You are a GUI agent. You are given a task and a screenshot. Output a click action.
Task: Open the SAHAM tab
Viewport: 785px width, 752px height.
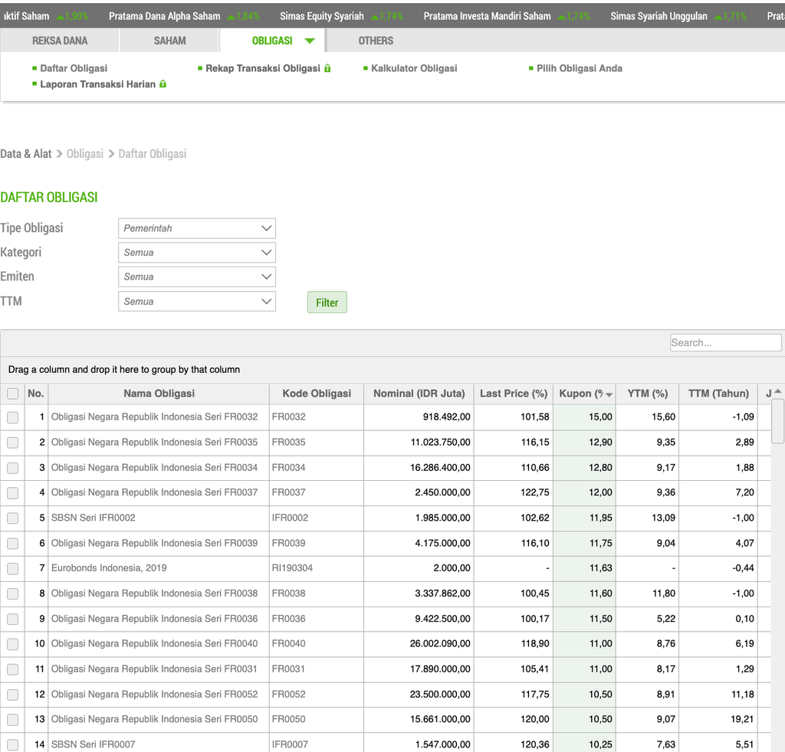[169, 41]
